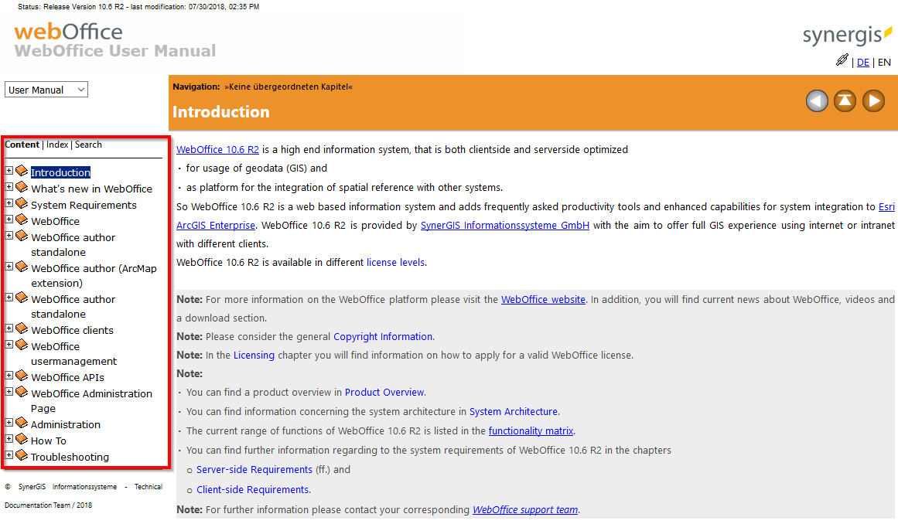This screenshot has width=898, height=524.
Task: Click the book icon beside WebOffice APIs
Action: (x=20, y=376)
